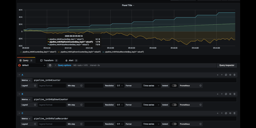Duplicate query B
256x128 pixels.
pyautogui.click(x=226, y=94)
